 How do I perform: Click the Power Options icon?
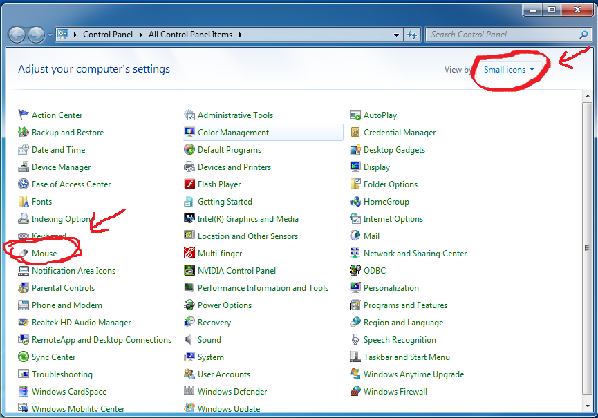189,305
